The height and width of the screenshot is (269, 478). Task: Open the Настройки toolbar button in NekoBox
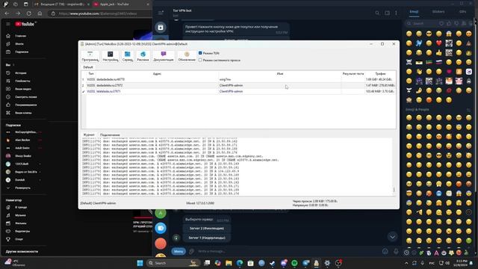(x=111, y=57)
